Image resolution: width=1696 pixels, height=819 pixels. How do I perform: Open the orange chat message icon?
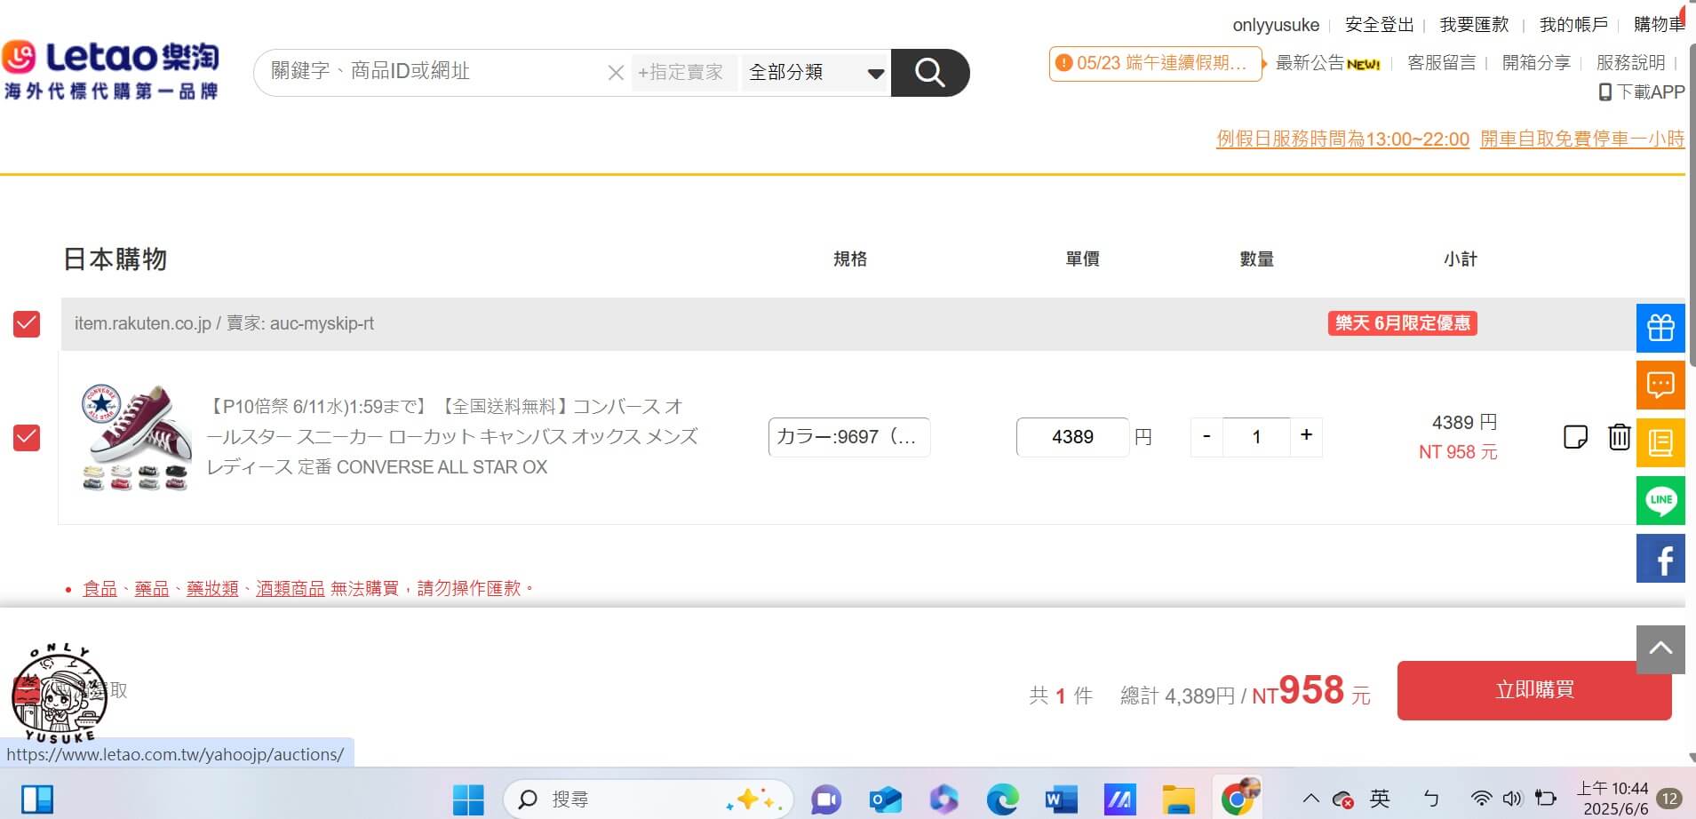1660,385
